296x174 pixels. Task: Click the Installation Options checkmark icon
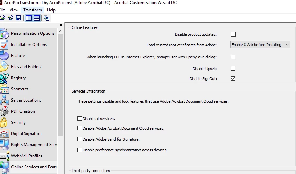pyautogui.click(x=4, y=45)
